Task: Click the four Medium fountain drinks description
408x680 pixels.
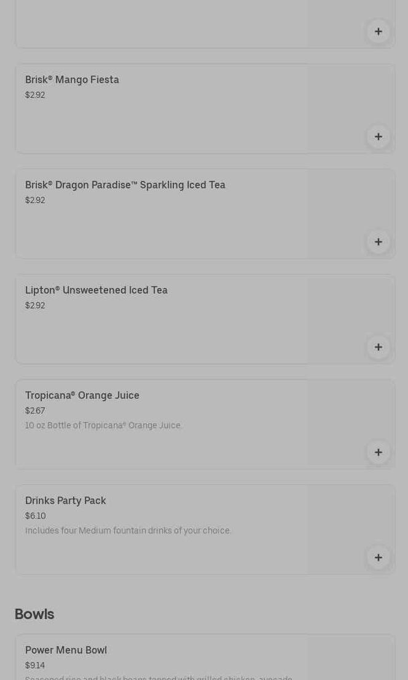Action: click(x=128, y=531)
